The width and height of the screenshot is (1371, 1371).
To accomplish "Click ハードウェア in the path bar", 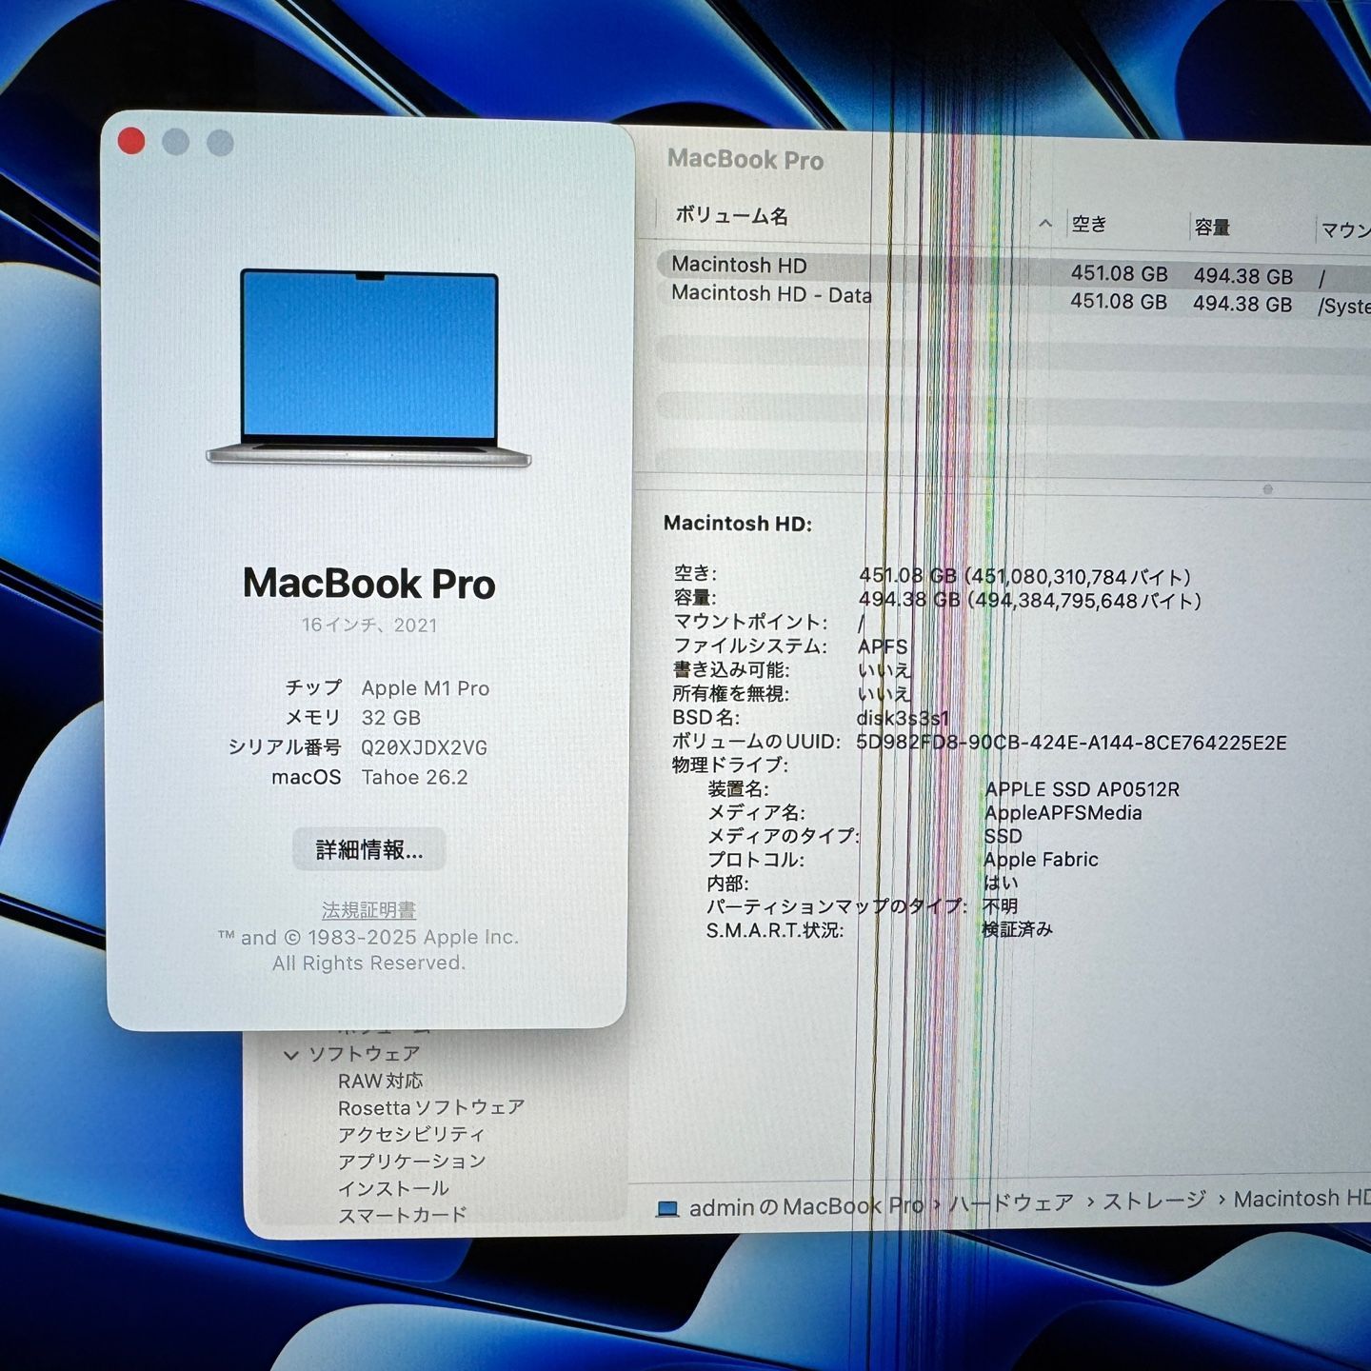I will pos(1011,1203).
